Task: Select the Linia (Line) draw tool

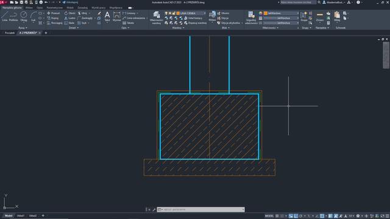Action: [x=5, y=16]
